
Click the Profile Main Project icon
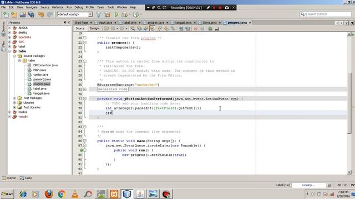click(x=135, y=15)
